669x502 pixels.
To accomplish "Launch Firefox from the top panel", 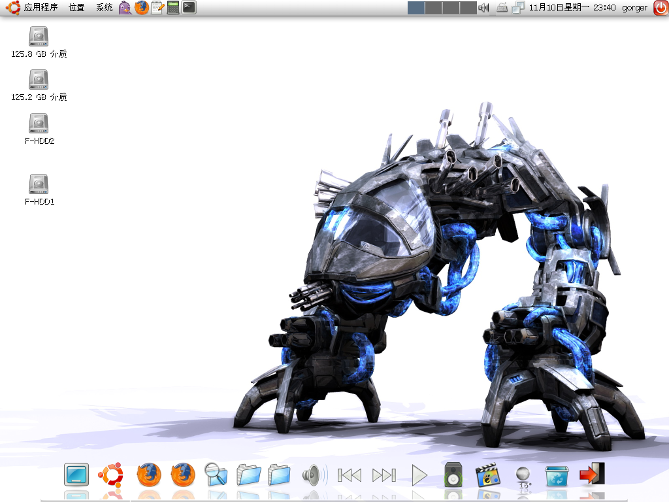I will point(142,8).
